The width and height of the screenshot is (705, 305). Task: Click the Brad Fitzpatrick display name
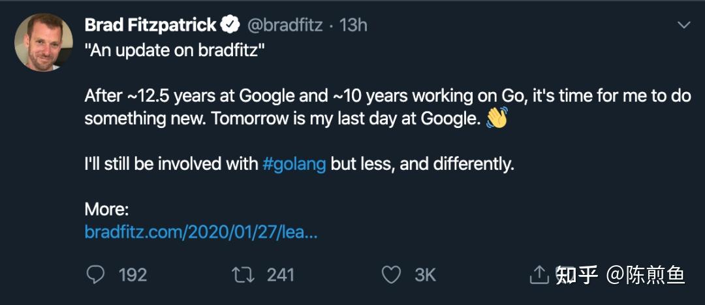pos(150,25)
